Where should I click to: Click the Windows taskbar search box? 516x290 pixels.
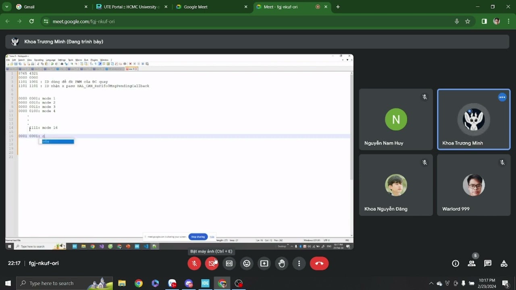(64, 283)
